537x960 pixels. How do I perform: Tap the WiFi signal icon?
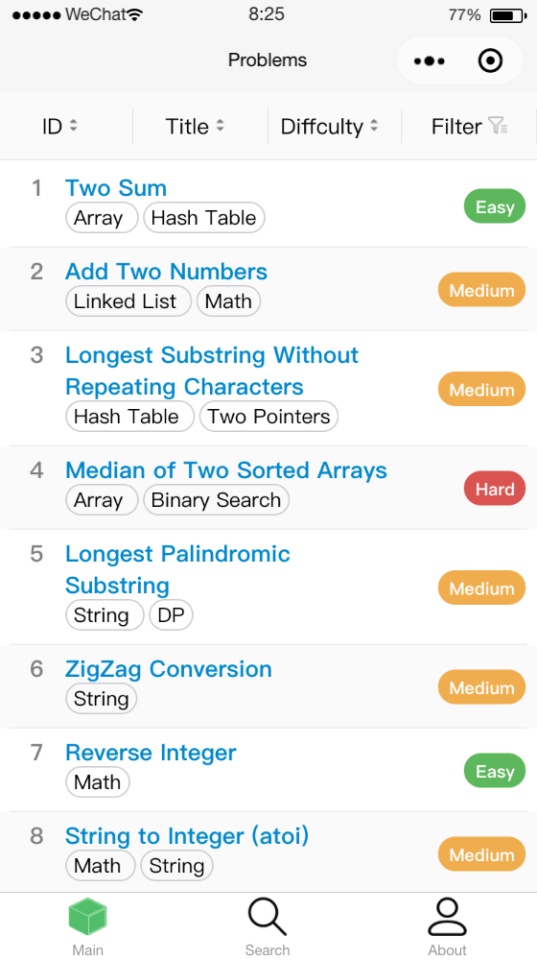136,14
